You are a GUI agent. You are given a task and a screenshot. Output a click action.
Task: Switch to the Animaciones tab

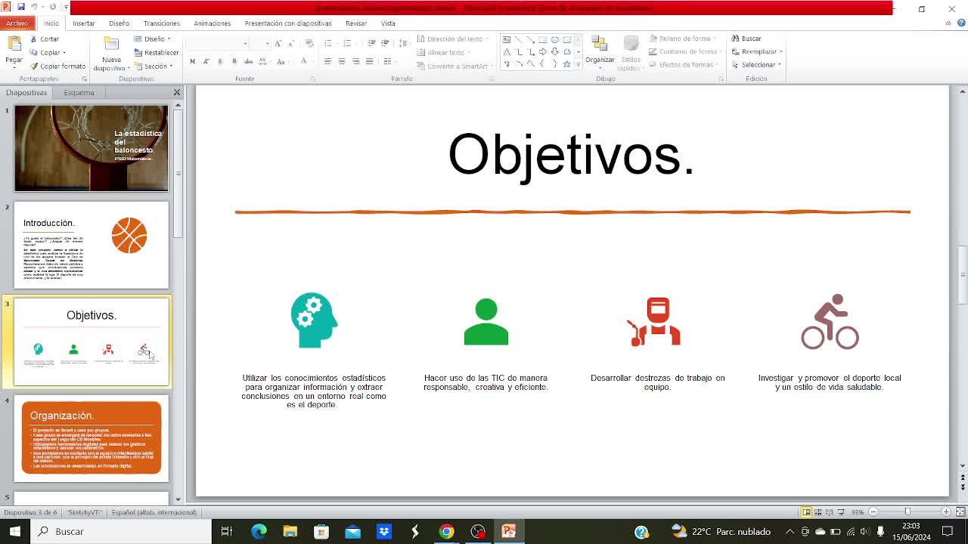pos(213,23)
